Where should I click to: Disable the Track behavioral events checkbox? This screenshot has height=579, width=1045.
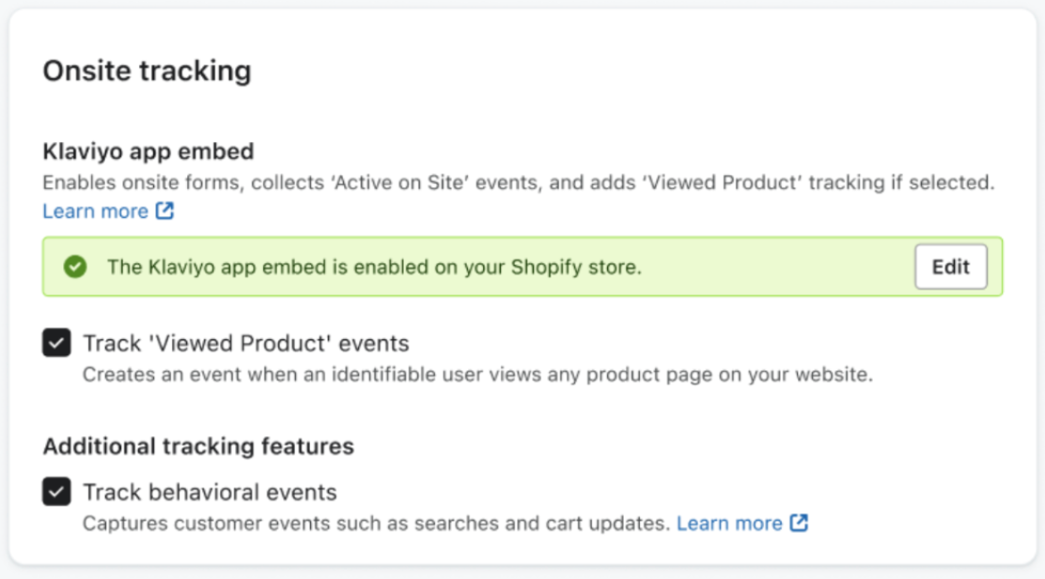56,492
